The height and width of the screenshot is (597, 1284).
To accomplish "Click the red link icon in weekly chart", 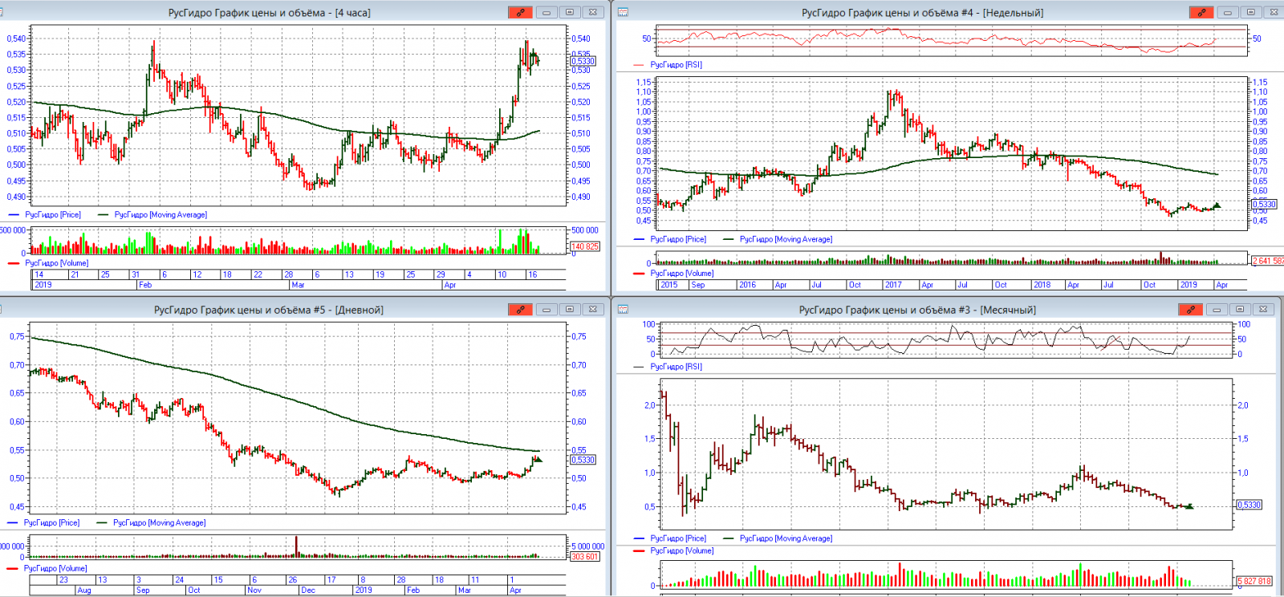I will tap(1201, 12).
